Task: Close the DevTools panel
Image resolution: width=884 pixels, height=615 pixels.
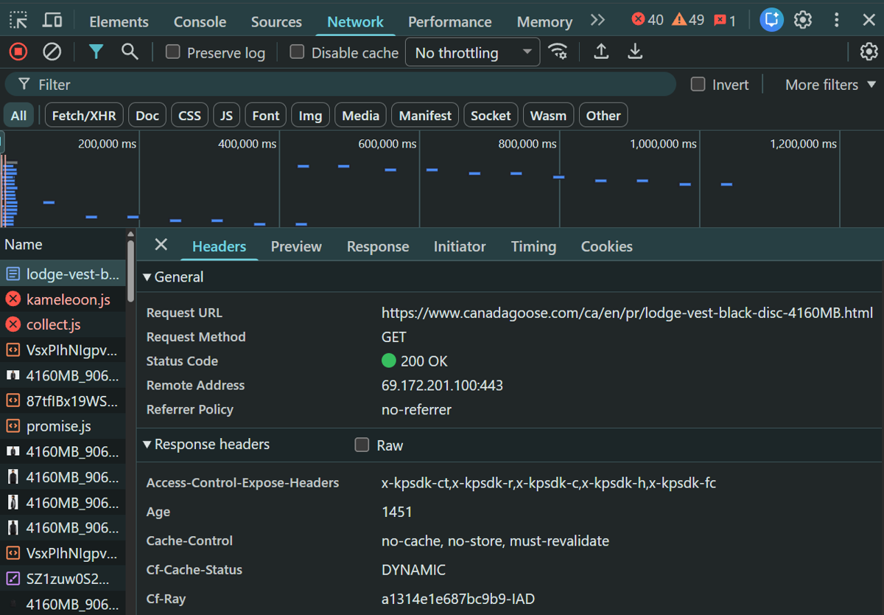Action: click(869, 20)
